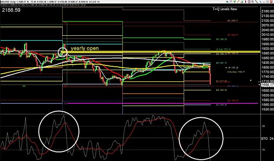274x161 pixels.
Task: Click 1980.00 on the price axis
Action: 267,39
